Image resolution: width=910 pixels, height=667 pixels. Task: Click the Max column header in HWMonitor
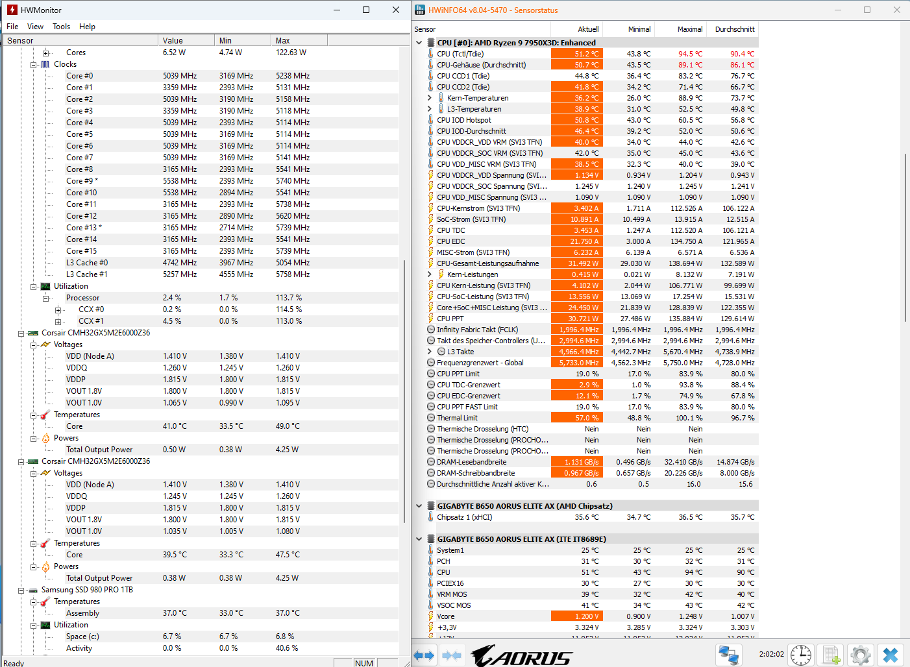(299, 40)
